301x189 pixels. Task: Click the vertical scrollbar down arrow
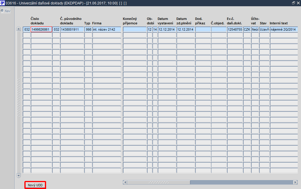click(19, 175)
